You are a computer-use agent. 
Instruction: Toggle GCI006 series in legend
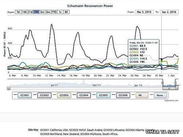tap(123, 95)
